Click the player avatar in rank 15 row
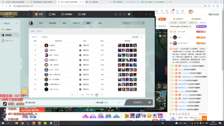224x126 pixels. tap(46, 65)
